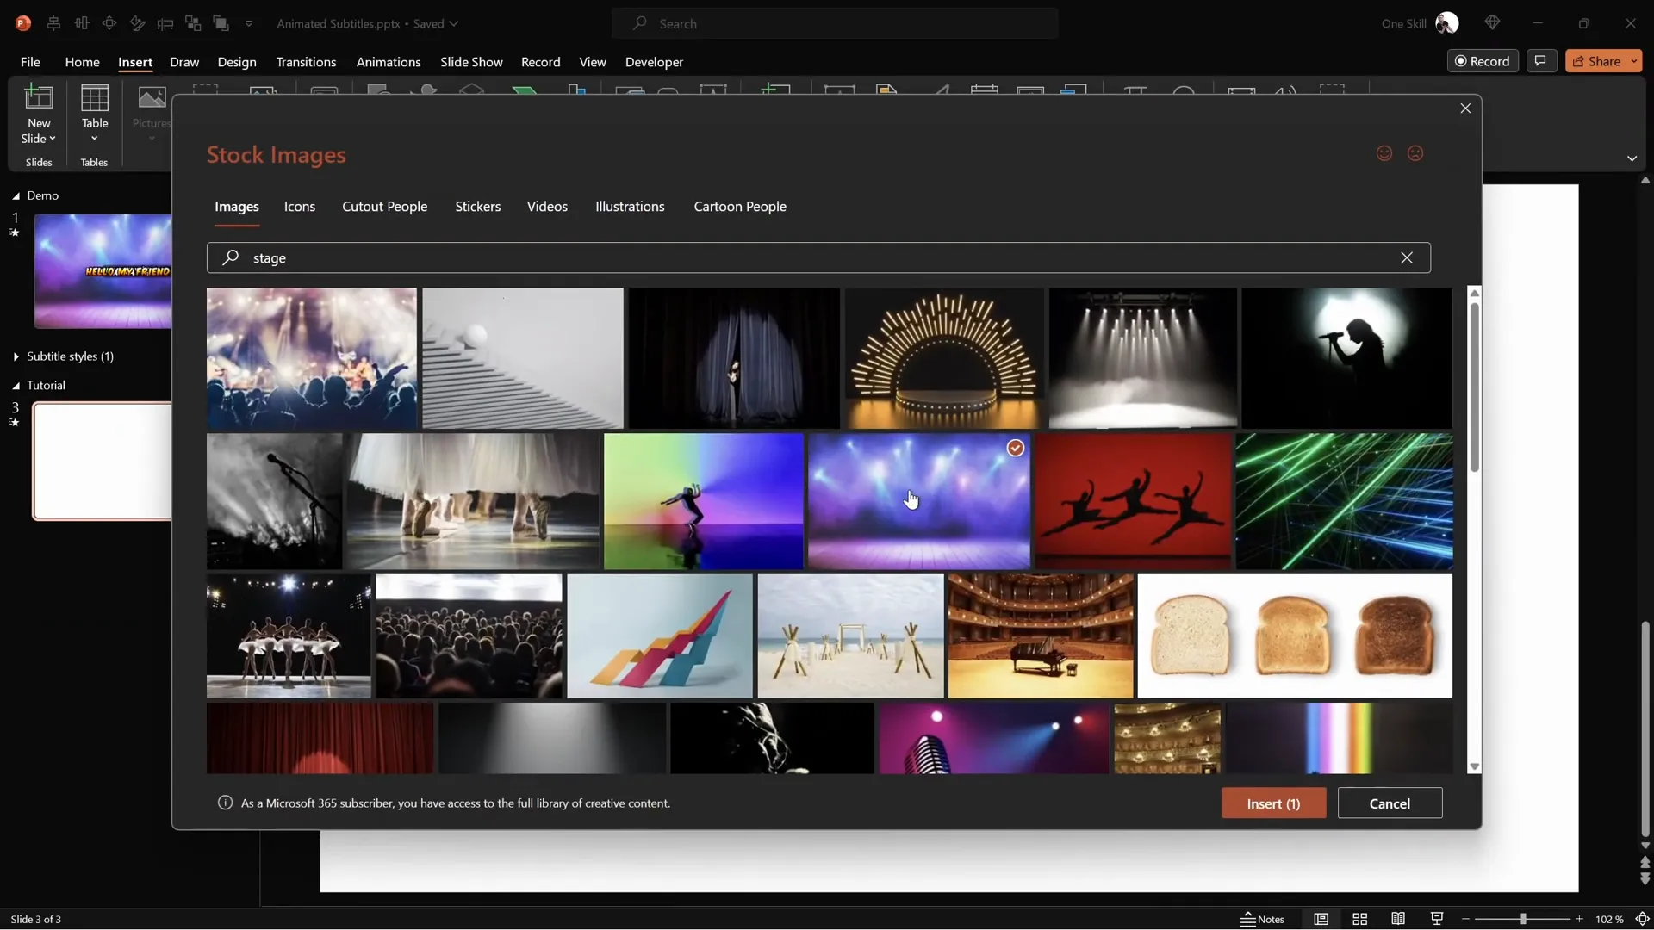Select the grand piano concert hall image
Viewport: 1654px width, 930px height.
pos(1041,636)
